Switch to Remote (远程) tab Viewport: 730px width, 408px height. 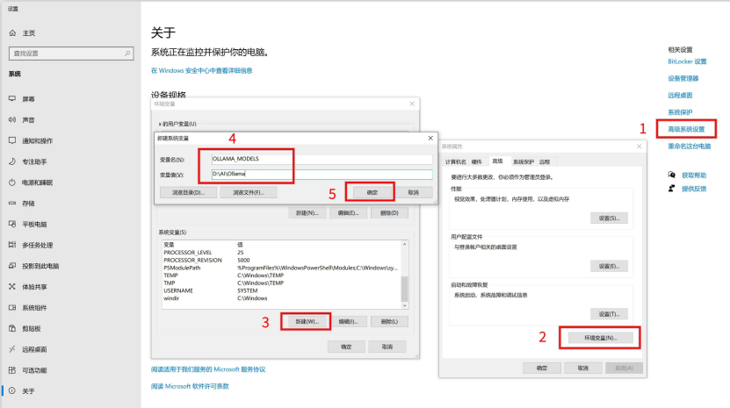pyautogui.click(x=545, y=162)
